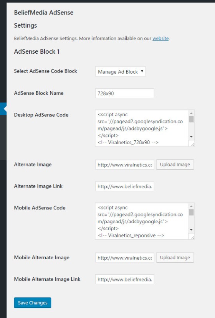Click the Mobile Alternate Image Link label
215x318 pixels.
(x=47, y=279)
